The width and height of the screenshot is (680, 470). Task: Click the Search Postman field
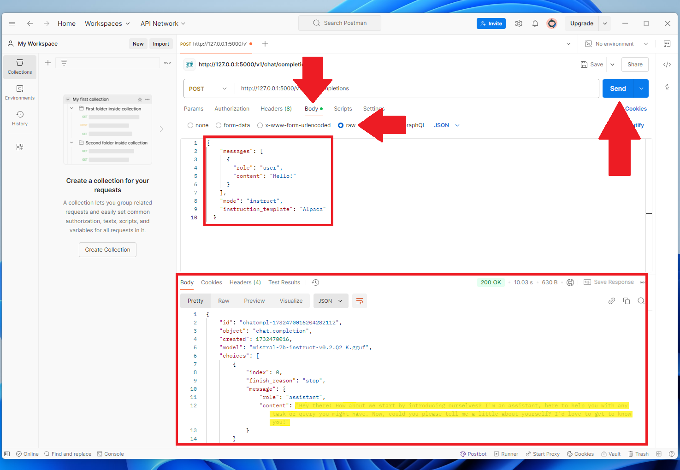(340, 23)
